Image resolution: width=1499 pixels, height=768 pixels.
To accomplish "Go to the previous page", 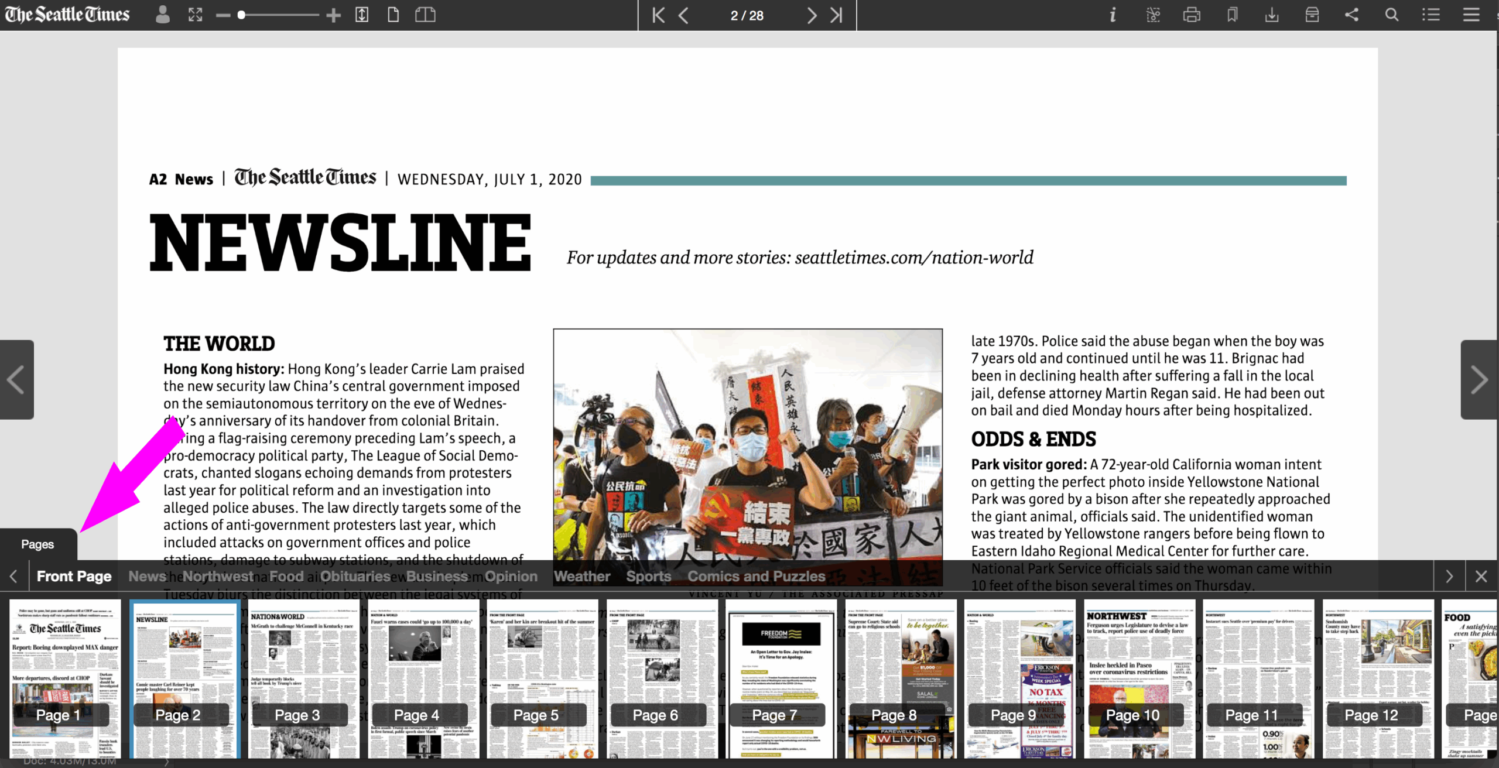I will pyautogui.click(x=683, y=15).
